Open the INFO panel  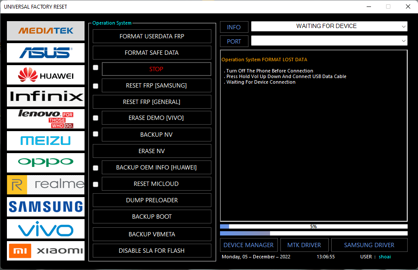point(234,27)
